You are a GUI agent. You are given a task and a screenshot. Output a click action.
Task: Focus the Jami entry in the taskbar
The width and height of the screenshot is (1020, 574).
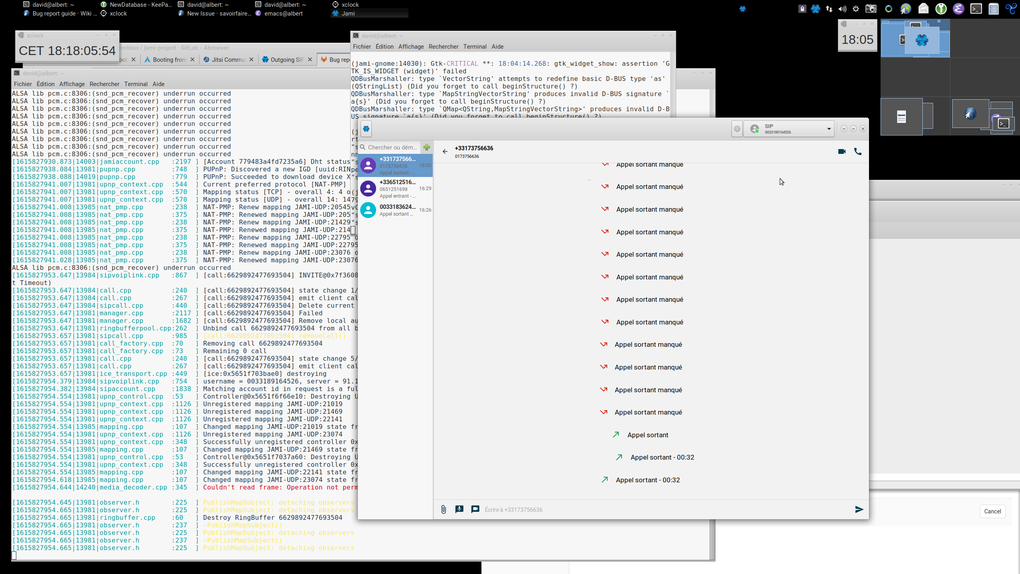pos(369,14)
